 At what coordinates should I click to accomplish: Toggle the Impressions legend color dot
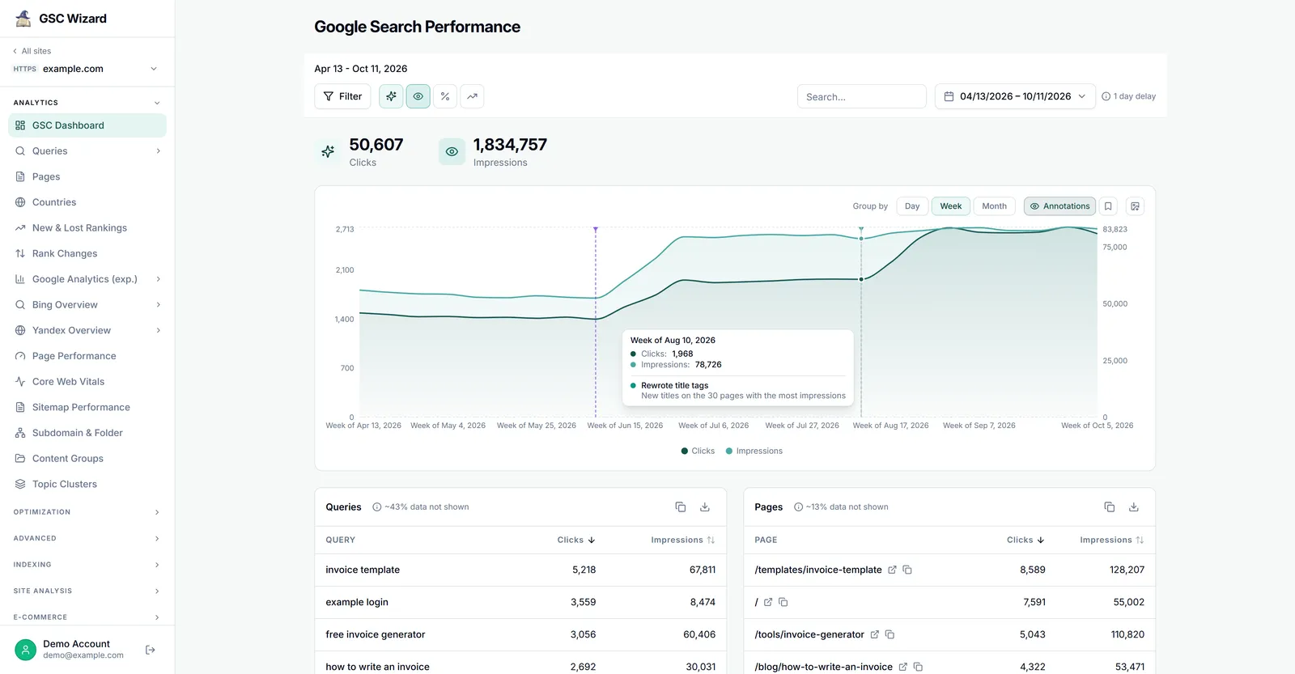coord(729,451)
